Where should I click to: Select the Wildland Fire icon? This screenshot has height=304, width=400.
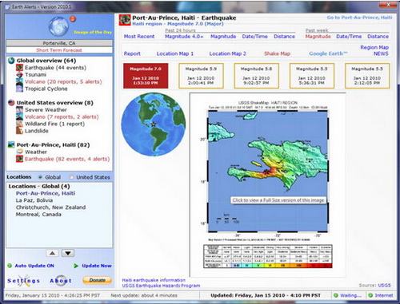click(x=19, y=124)
